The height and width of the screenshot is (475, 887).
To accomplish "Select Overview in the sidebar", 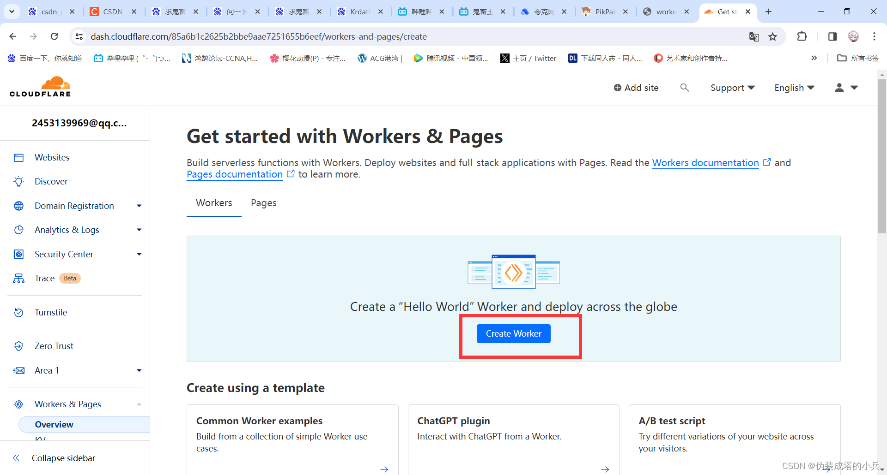I will pos(84,424).
